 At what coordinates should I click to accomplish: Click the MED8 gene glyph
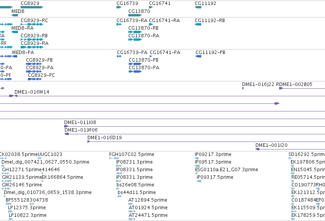point(15,15)
